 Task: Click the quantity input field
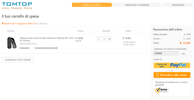[104, 39]
